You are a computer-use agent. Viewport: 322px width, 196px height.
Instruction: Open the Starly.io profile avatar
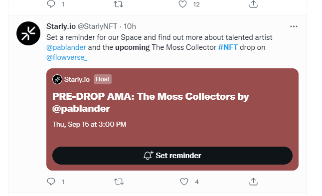tap(28, 33)
